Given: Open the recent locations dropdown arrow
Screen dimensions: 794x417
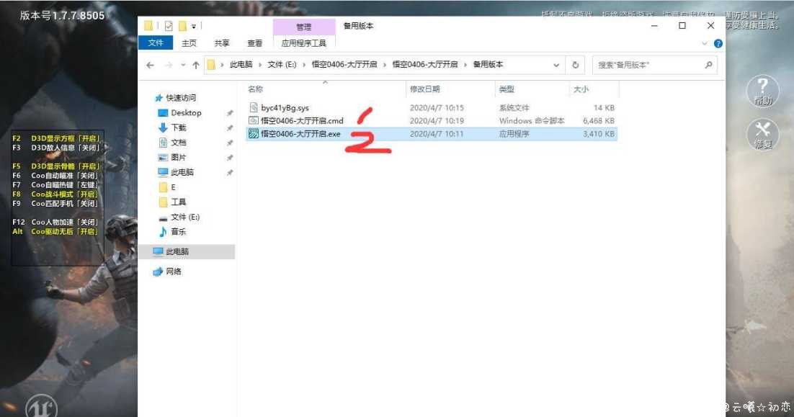Looking at the screenshot, I should [183, 65].
